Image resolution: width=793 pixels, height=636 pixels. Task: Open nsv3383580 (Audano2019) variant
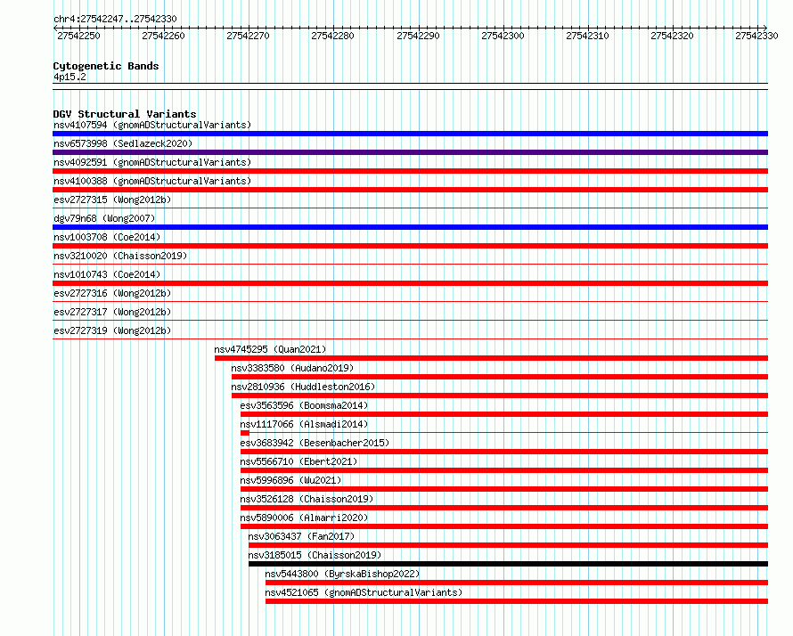pyautogui.click(x=292, y=368)
